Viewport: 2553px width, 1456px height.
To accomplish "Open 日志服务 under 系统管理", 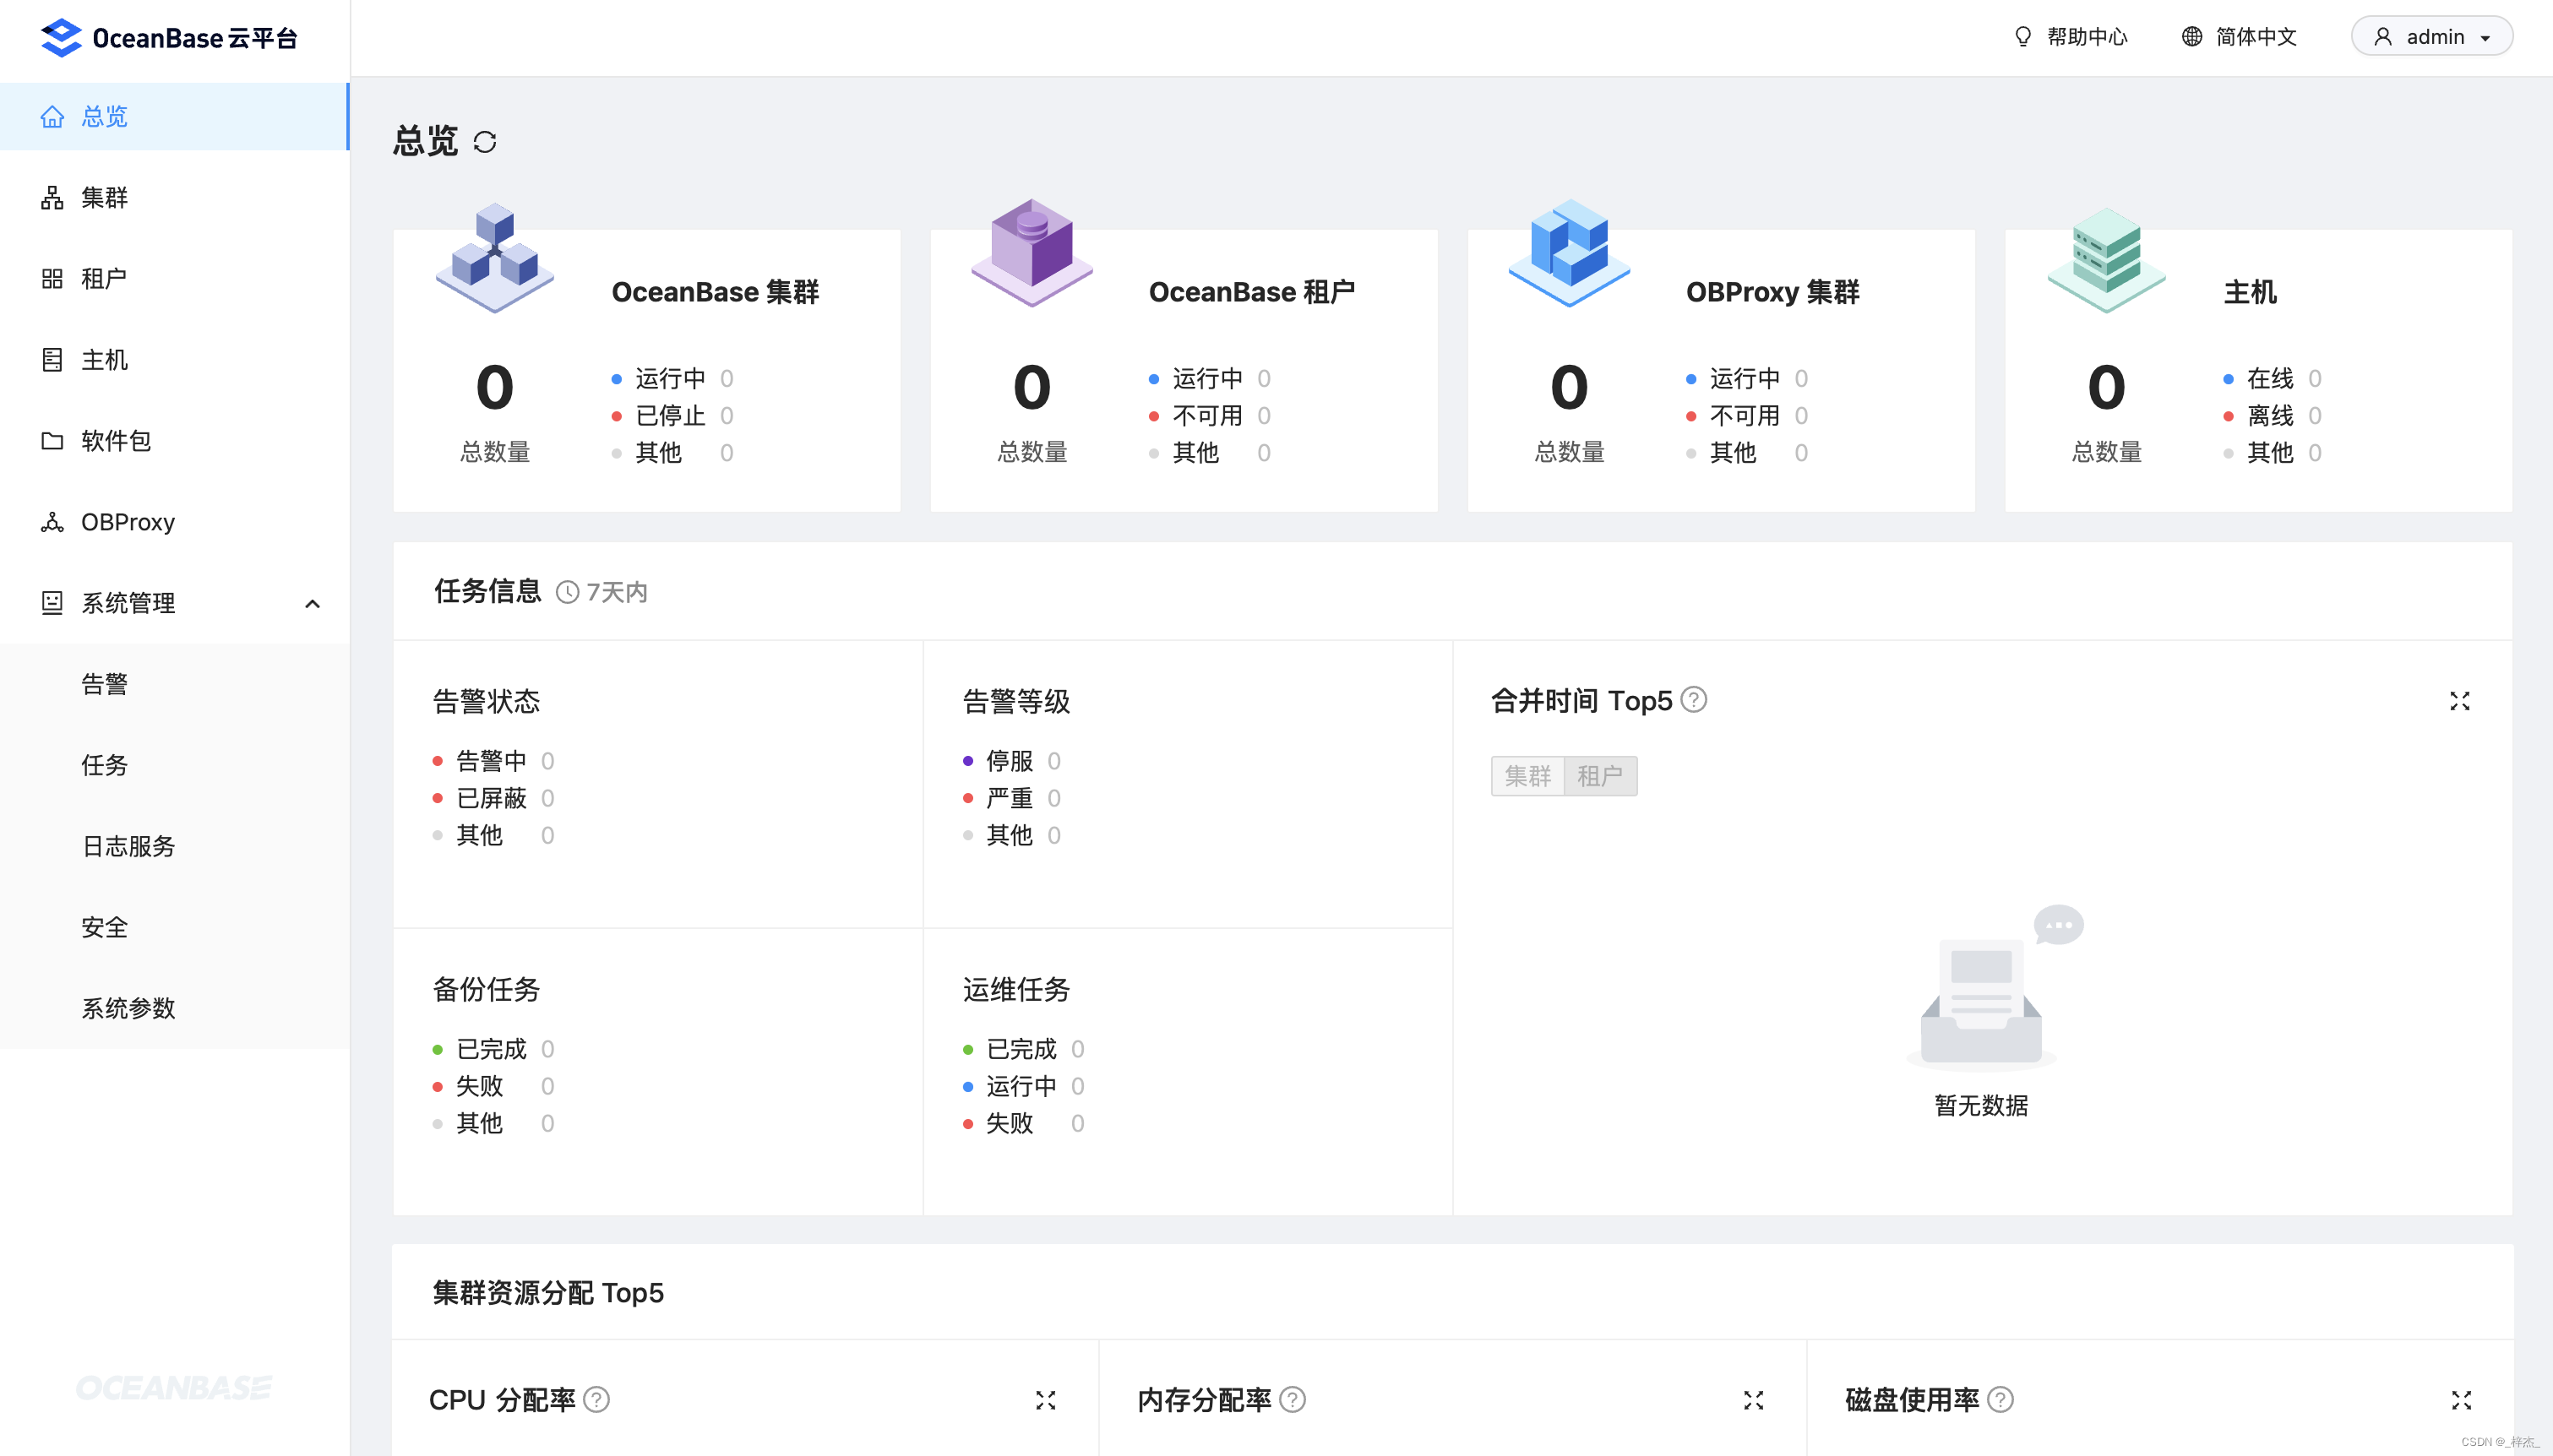I will coord(128,846).
